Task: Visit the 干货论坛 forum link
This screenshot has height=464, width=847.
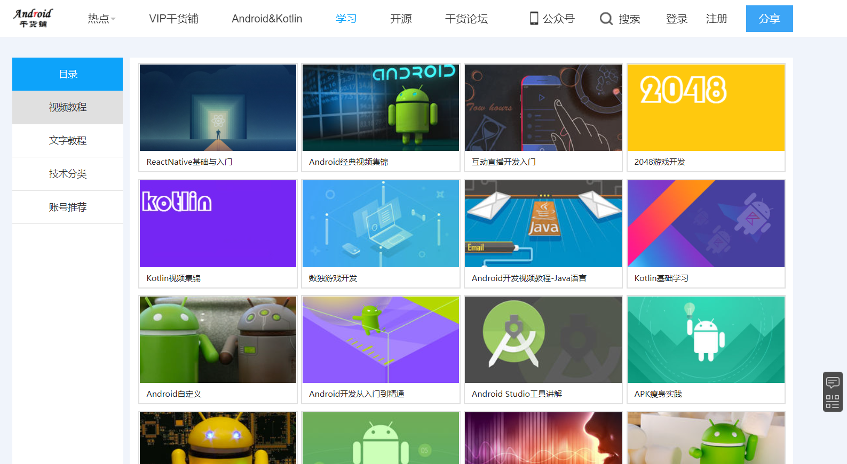Action: click(466, 19)
